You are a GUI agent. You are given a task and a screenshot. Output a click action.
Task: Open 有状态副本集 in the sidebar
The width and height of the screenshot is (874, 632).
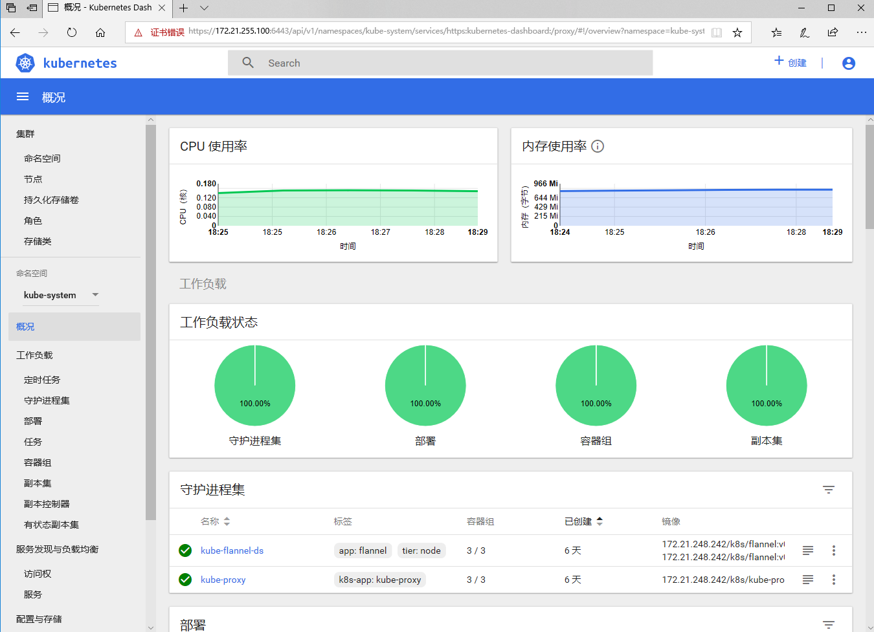tap(51, 525)
